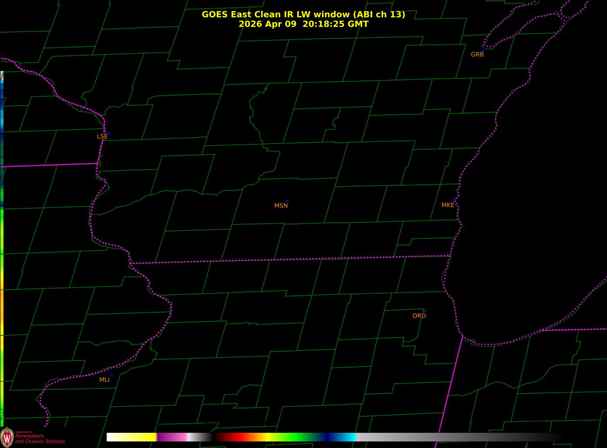
Task: Click the blue station dot at ORD
Action: pyautogui.click(x=425, y=311)
